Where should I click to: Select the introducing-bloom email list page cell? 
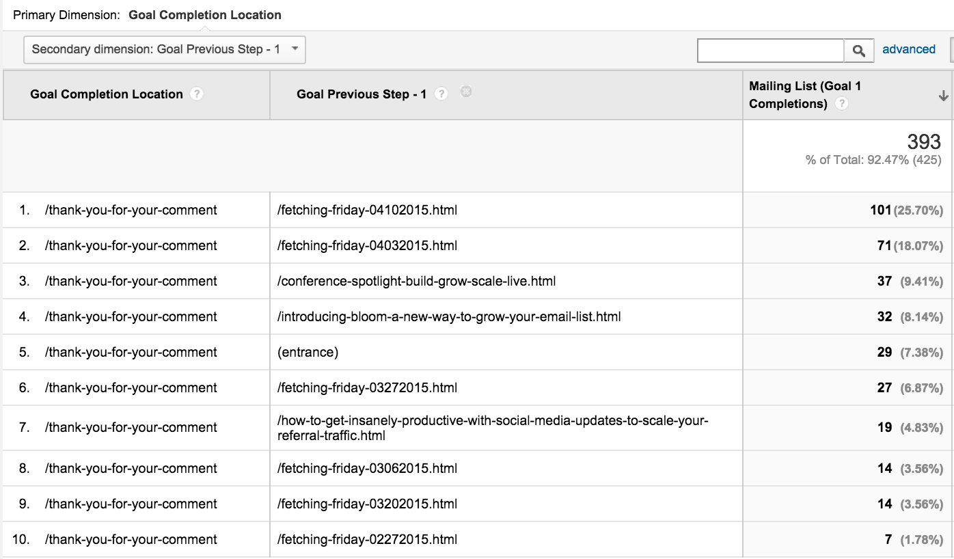coord(449,317)
